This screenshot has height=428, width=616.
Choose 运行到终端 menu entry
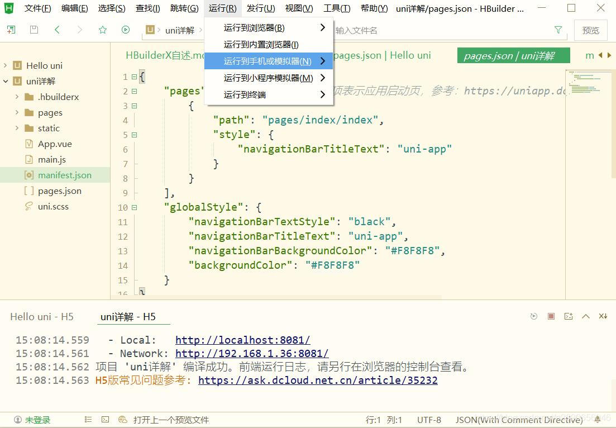click(x=269, y=94)
